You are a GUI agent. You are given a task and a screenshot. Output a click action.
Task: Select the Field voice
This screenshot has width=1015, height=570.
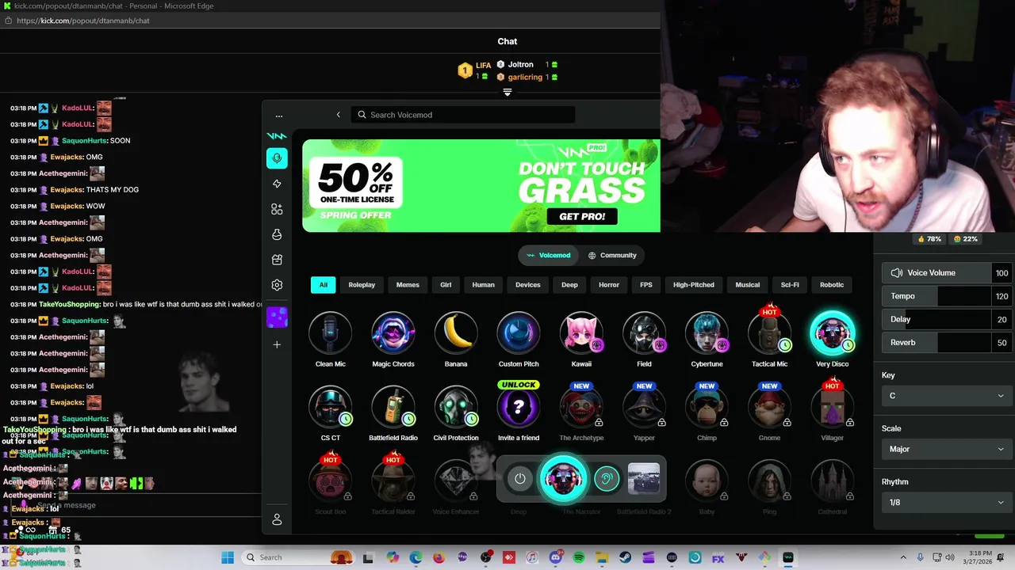pyautogui.click(x=644, y=333)
